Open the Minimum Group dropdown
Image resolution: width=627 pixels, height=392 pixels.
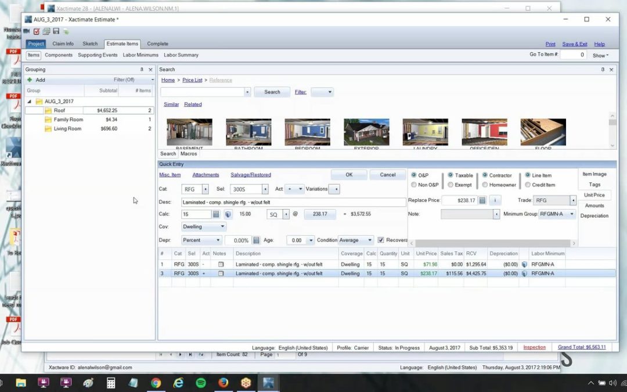click(557, 214)
